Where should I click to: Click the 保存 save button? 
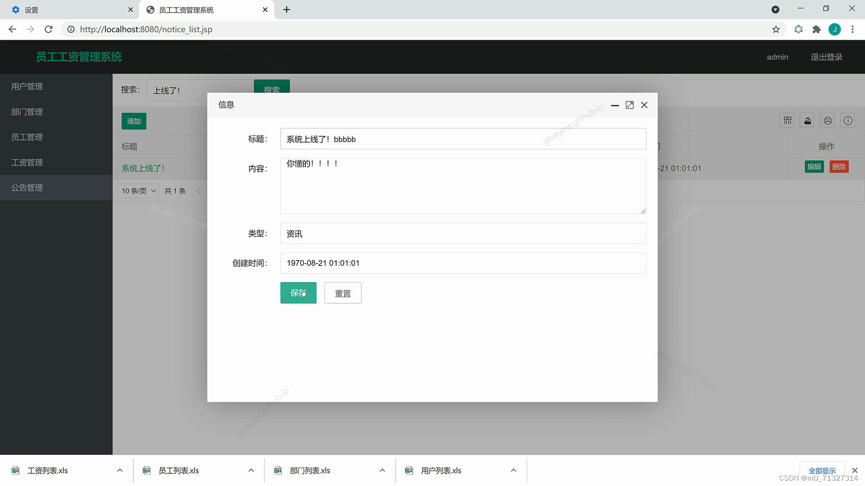click(298, 292)
